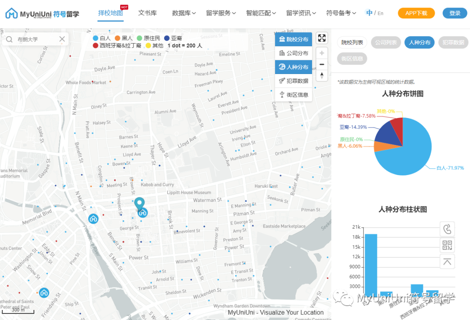Toggle the active 人种分布 layer
This screenshot has height=320, width=470.
tap(293, 66)
